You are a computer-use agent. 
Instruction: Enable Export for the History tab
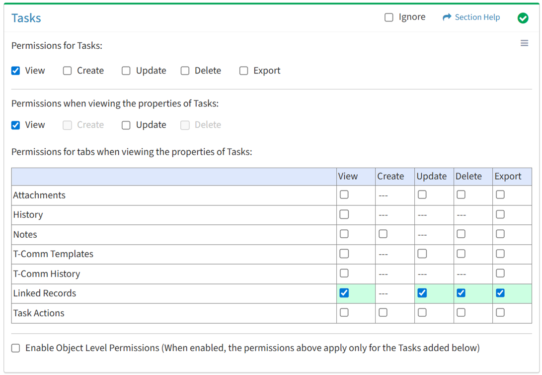click(x=500, y=214)
